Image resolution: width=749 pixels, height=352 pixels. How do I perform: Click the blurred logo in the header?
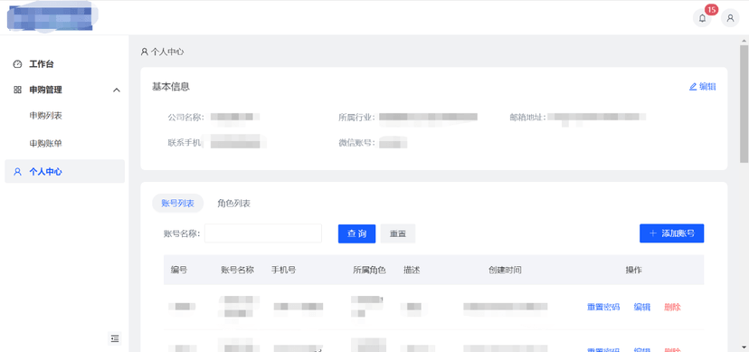tap(51, 17)
